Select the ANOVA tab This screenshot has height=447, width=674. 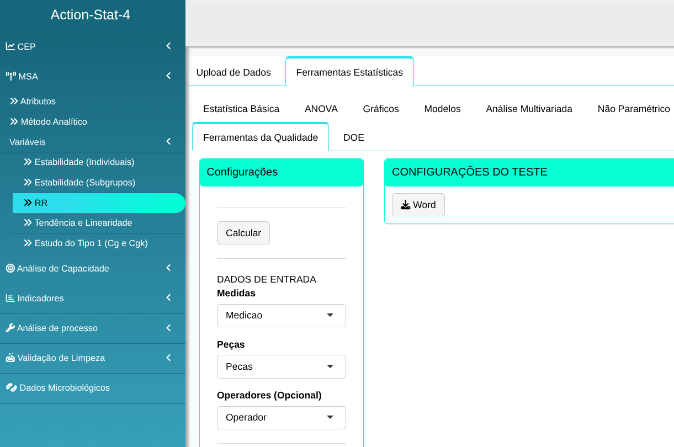(321, 109)
